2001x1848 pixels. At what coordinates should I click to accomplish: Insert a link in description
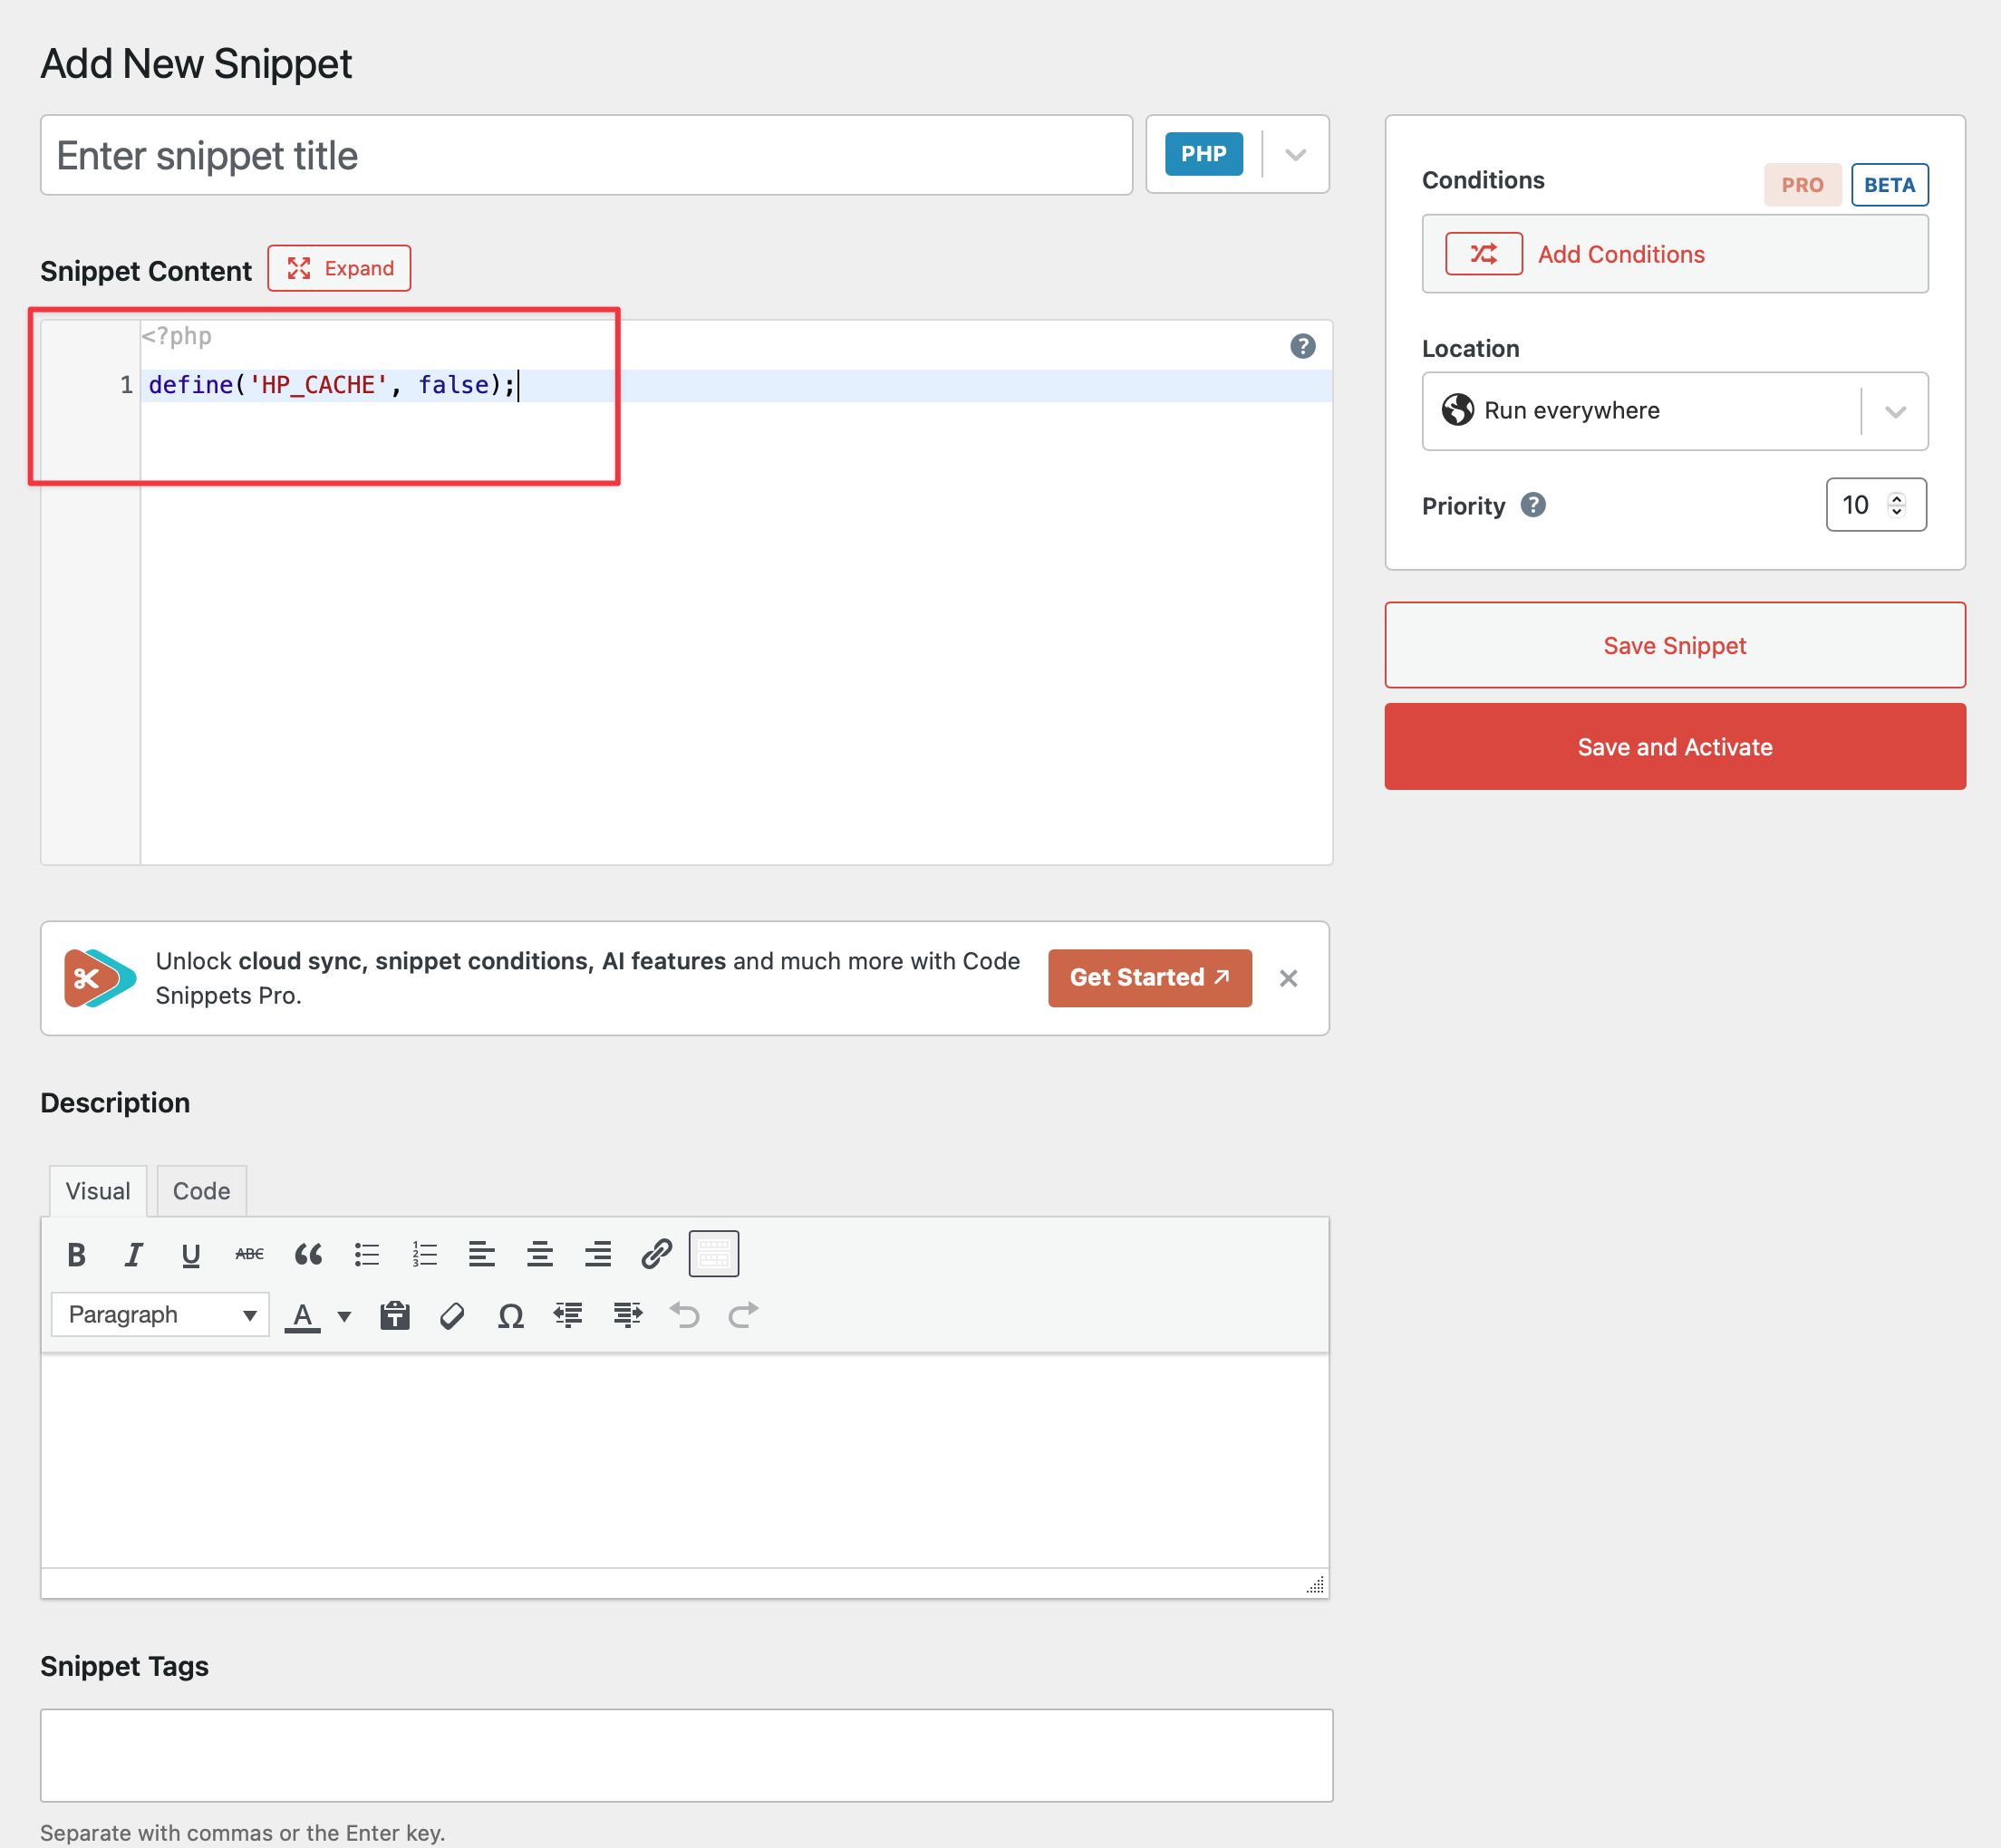pyautogui.click(x=656, y=1254)
